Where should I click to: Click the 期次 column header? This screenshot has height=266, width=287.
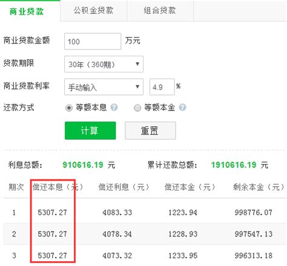16,187
